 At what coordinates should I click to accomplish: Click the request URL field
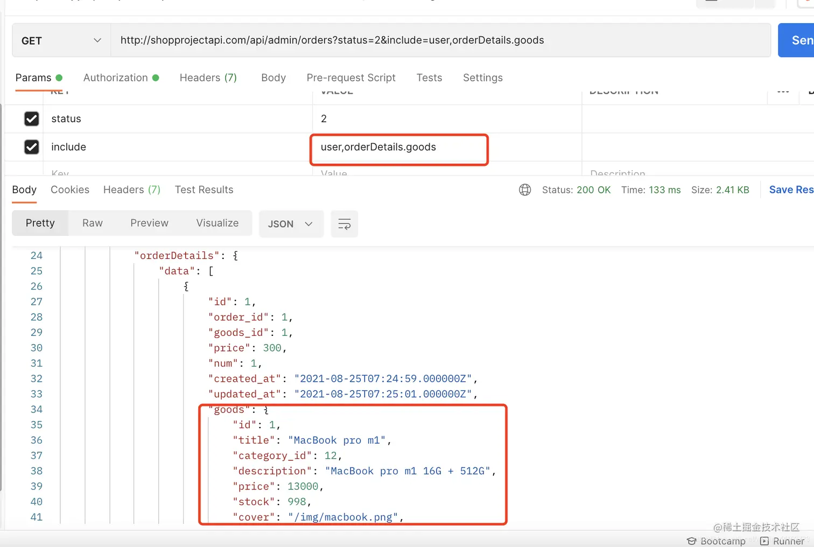(x=440, y=40)
